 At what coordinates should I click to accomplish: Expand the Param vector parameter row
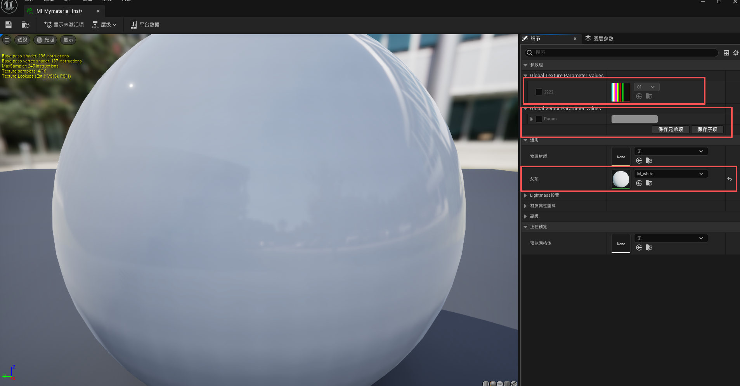(532, 119)
